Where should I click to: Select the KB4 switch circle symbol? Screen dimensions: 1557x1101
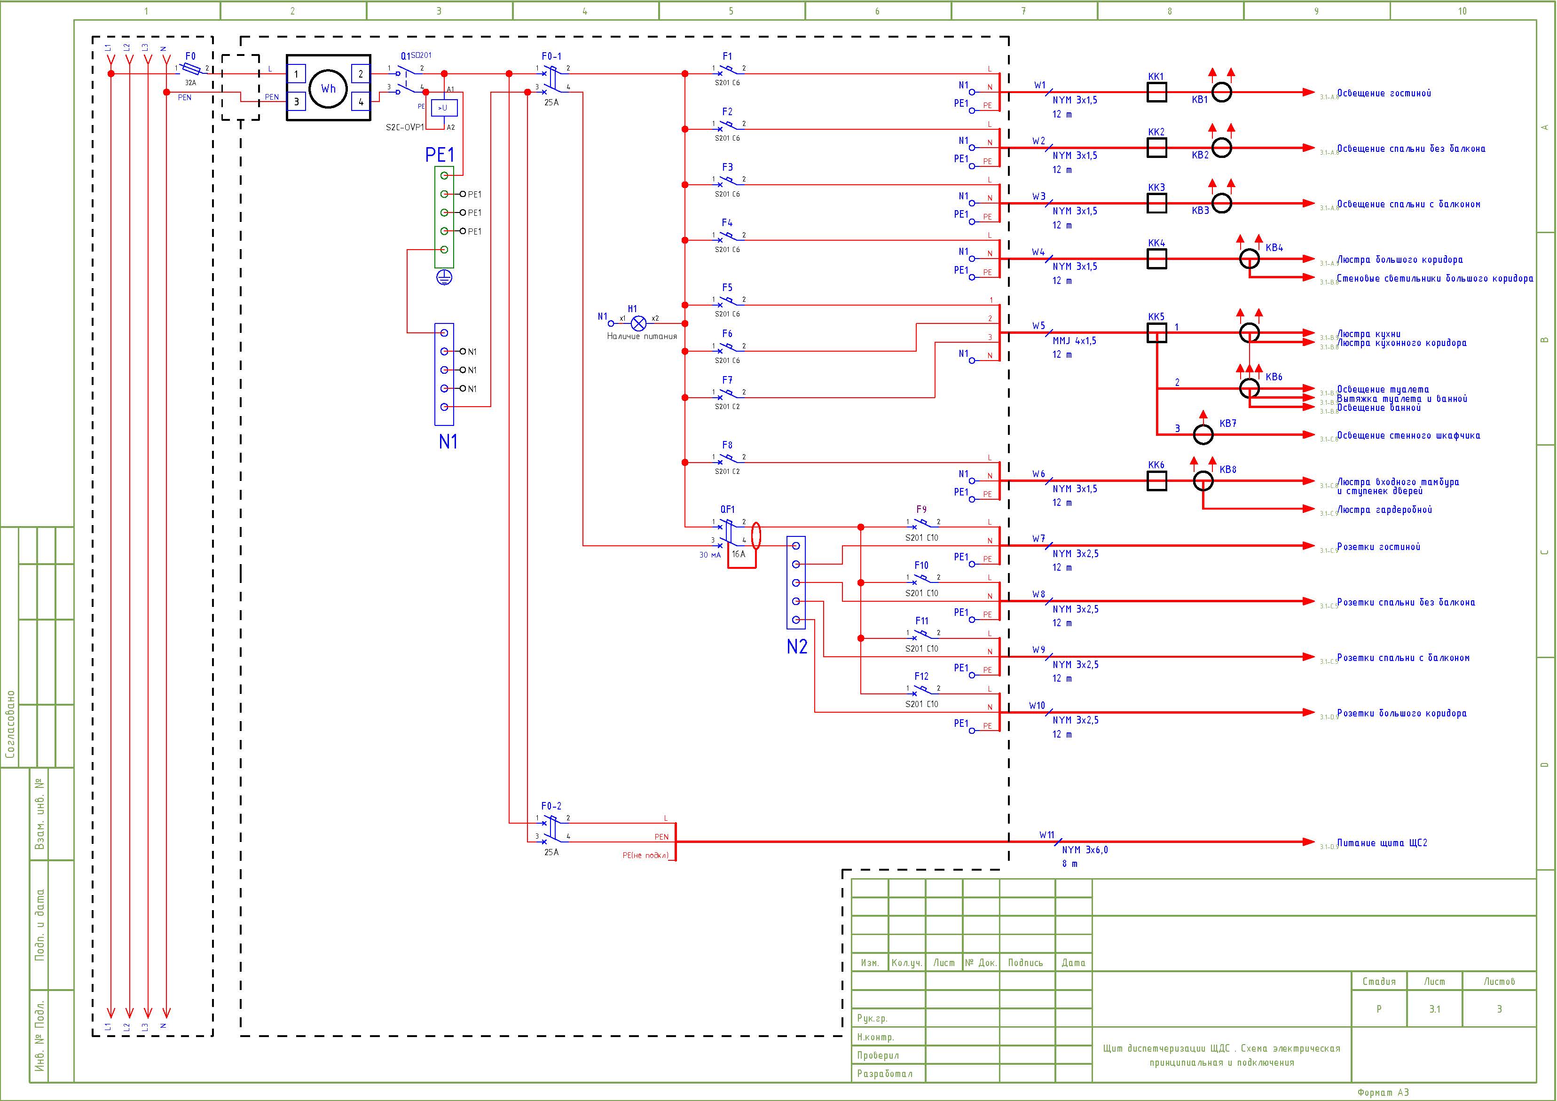pos(1249,258)
